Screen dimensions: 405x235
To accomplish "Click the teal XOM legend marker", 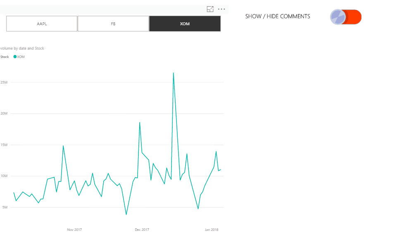I will 15,57.
